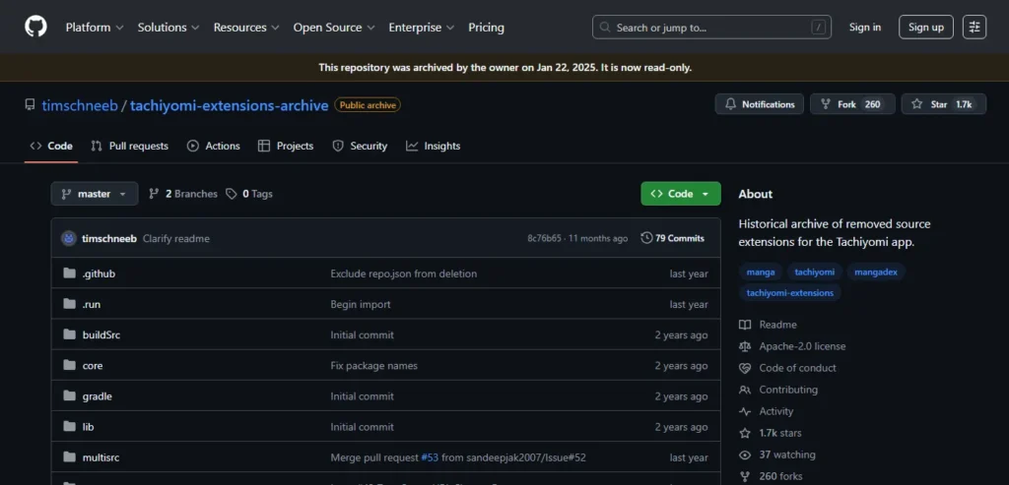Click the .github folder icon

pos(70,273)
